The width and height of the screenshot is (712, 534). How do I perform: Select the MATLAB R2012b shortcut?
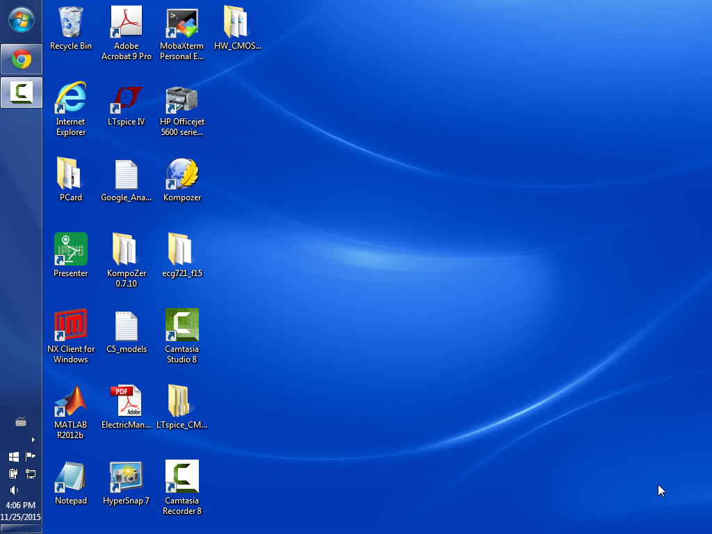coord(71,403)
